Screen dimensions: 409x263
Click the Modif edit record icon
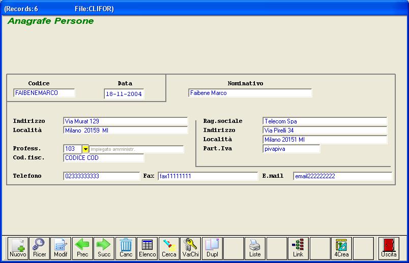coord(61,247)
